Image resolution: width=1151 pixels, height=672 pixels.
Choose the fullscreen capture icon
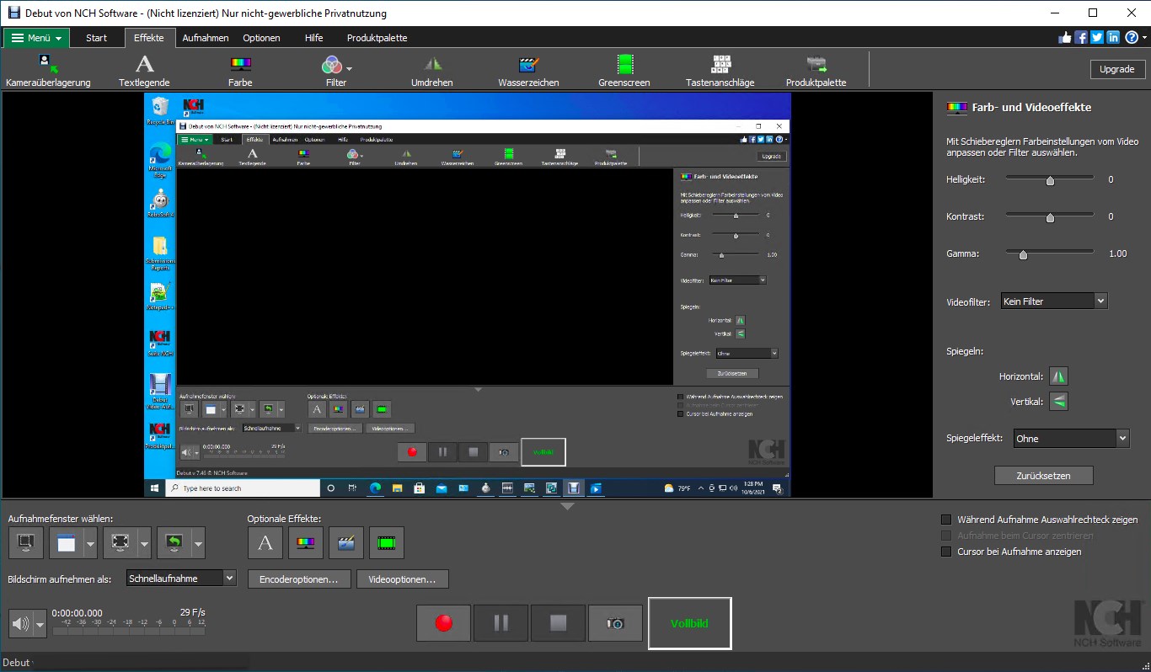120,543
